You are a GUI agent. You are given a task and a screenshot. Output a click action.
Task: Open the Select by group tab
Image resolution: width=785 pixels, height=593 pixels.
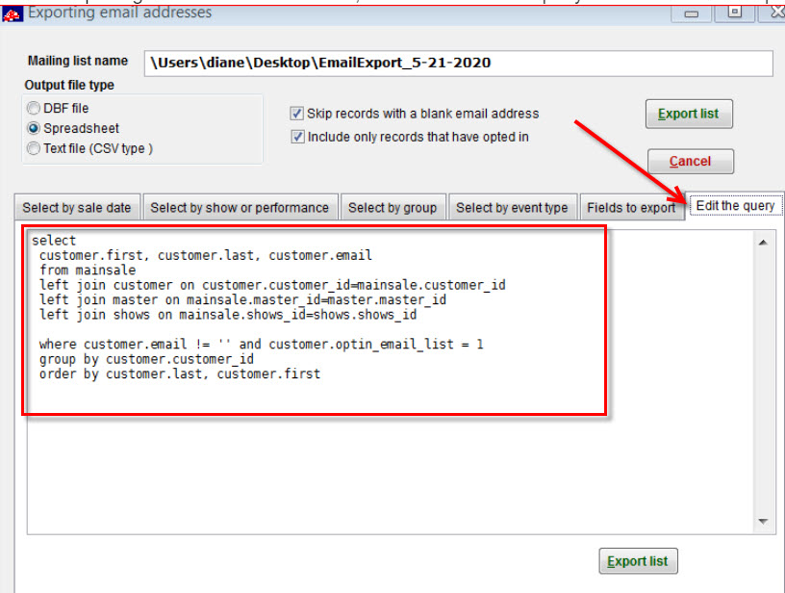(x=392, y=207)
